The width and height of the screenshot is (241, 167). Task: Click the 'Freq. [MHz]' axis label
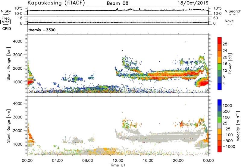click(6, 20)
